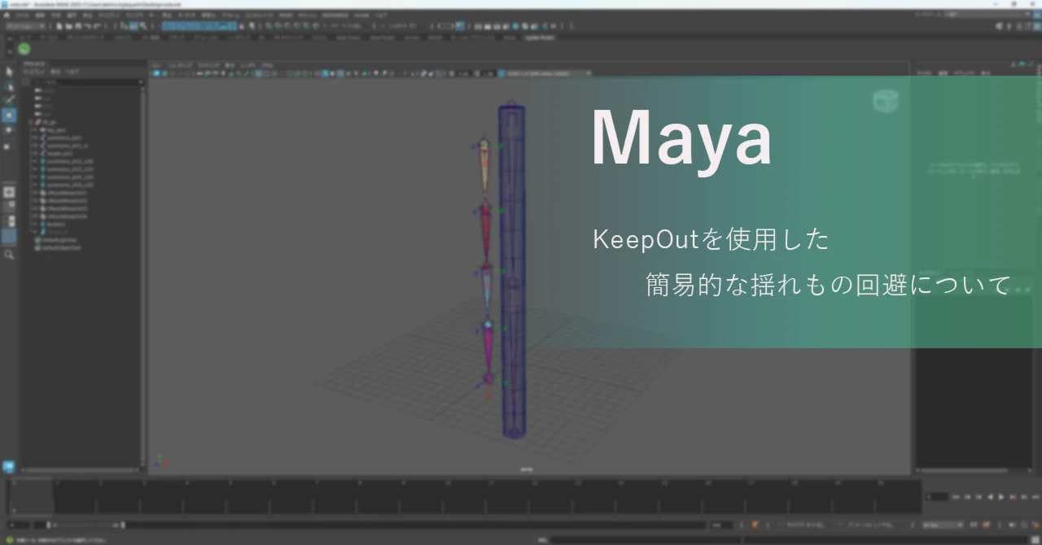The image size is (1042, 545).
Task: Pick the Rotate tool in the toolbox
Action: 9,129
